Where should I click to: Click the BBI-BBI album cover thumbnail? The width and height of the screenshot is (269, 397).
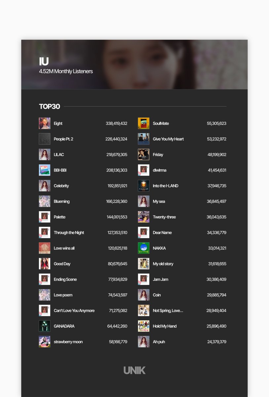[x=45, y=170]
